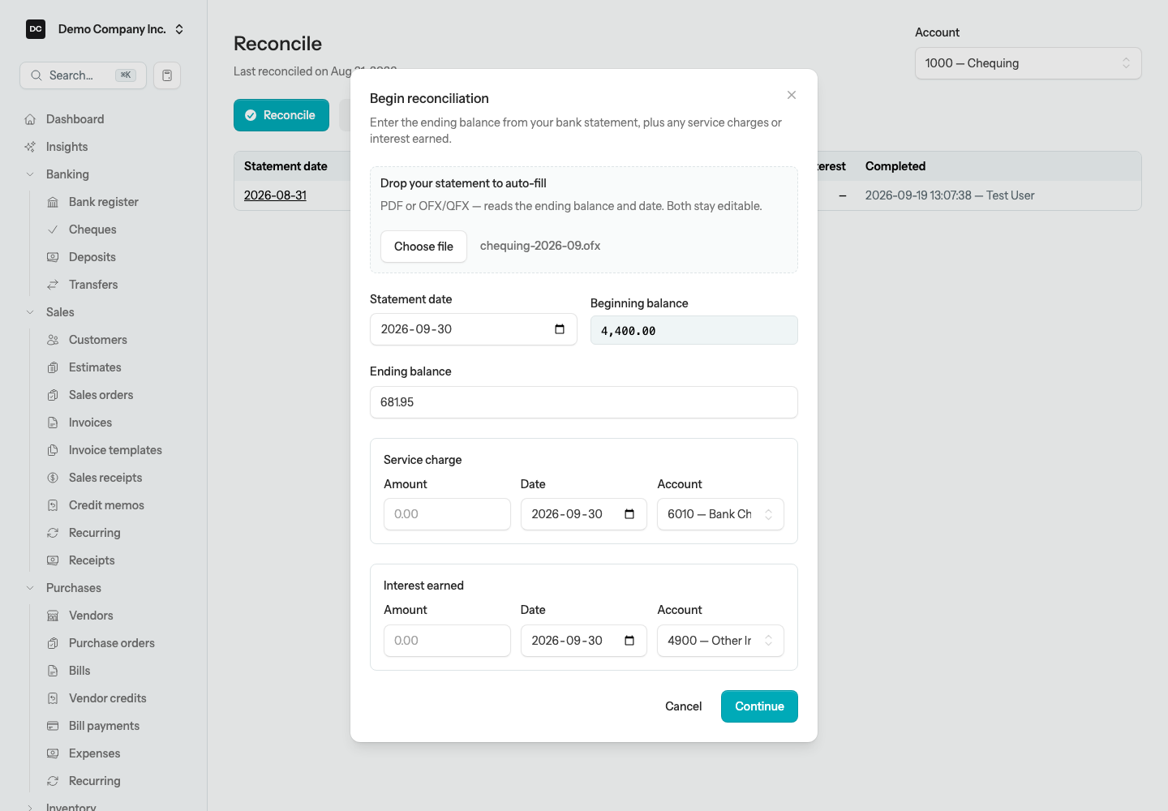Click the Search box in sidebar
The width and height of the screenshot is (1168, 811).
click(83, 75)
